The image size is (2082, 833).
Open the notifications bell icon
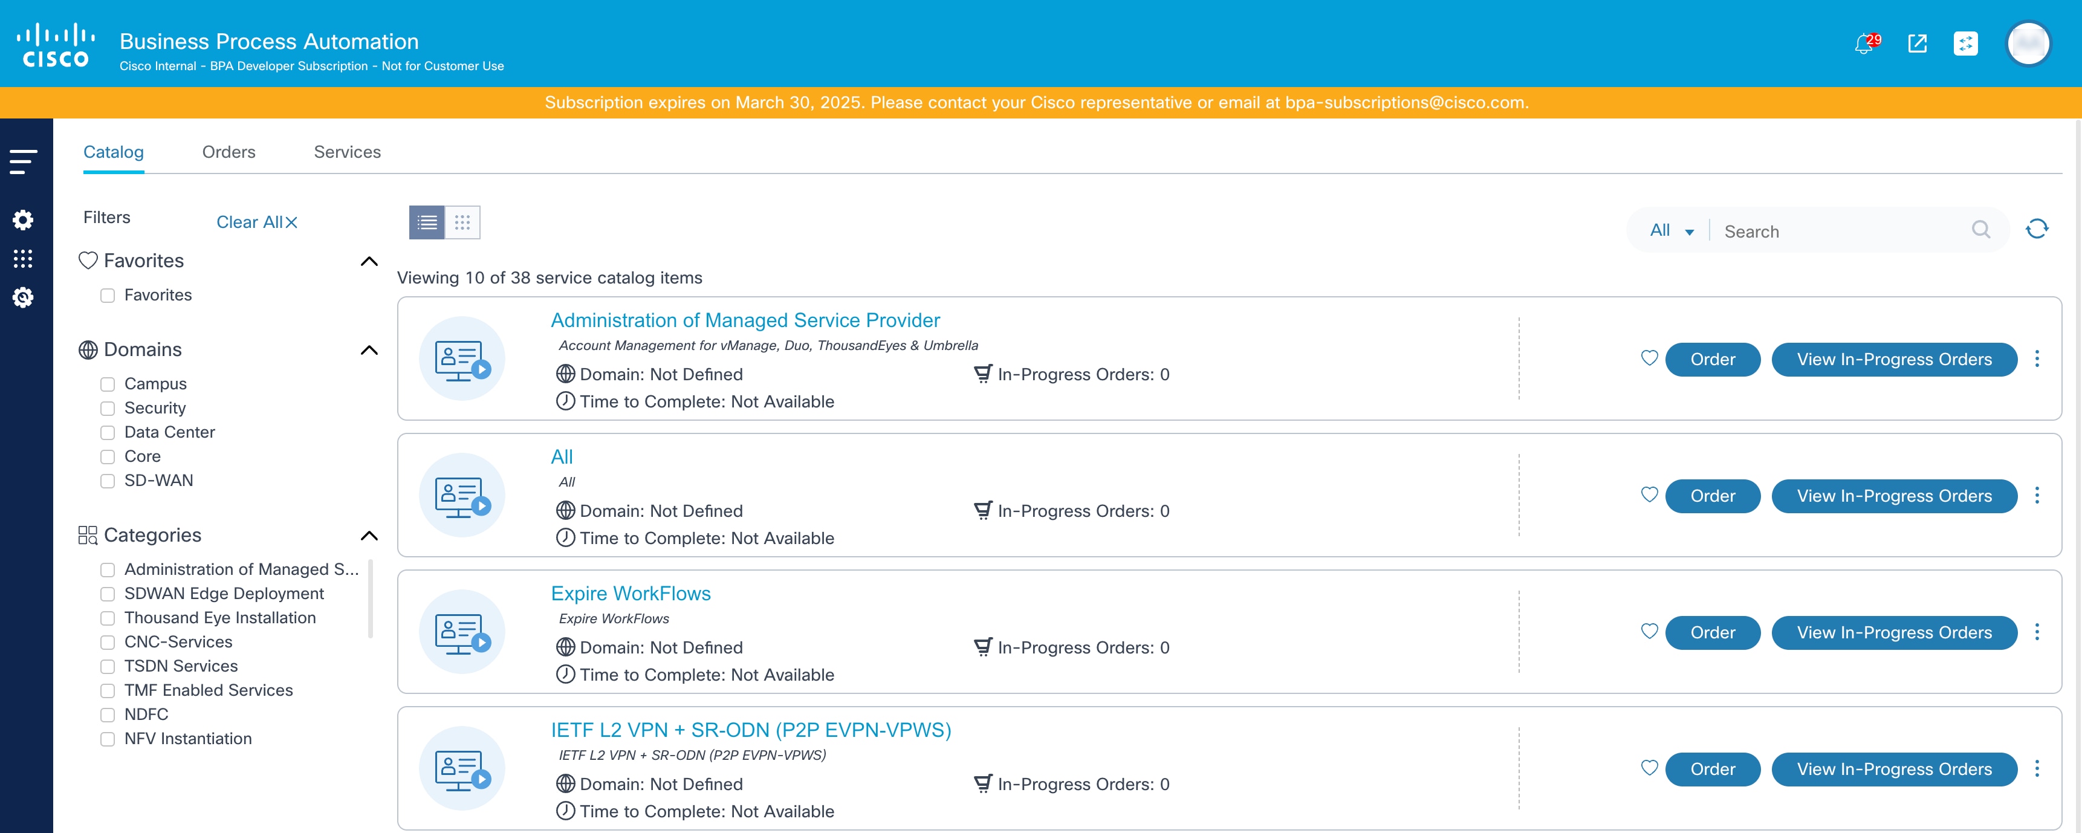(1864, 44)
